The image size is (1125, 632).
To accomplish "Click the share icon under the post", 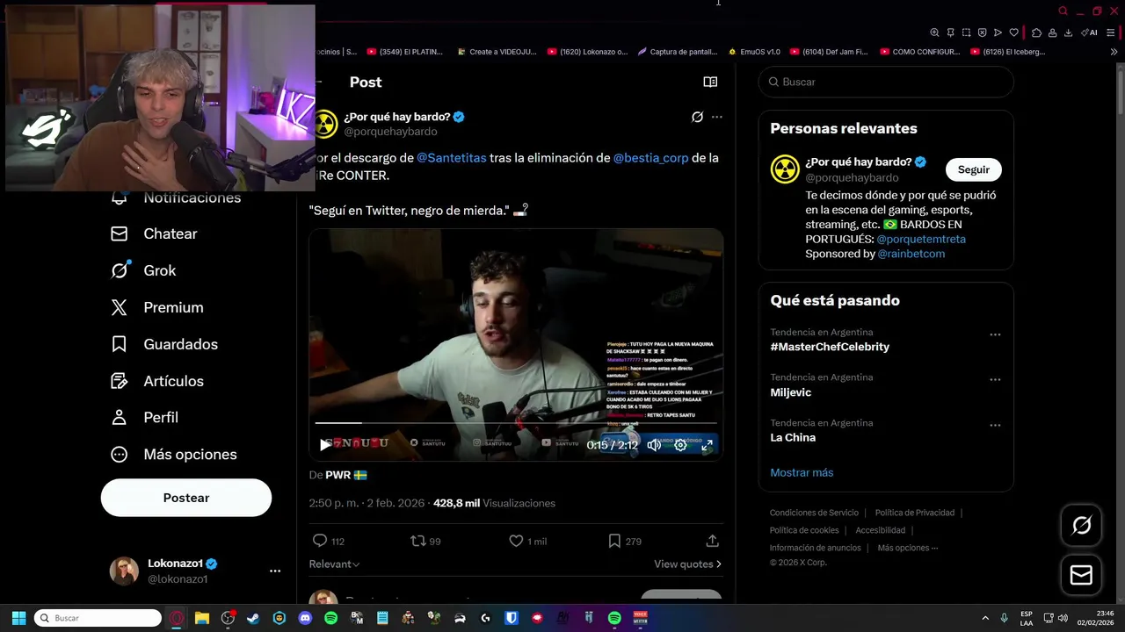I will click(x=712, y=541).
